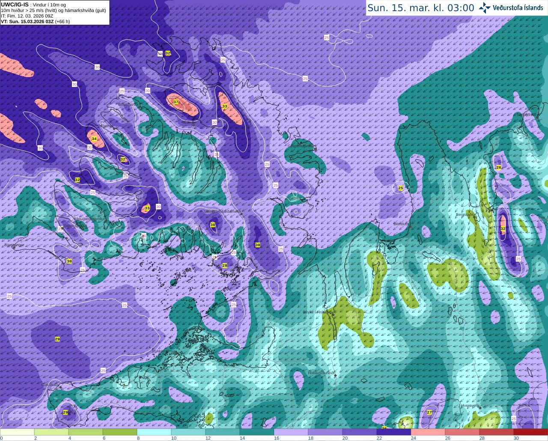
Task: Click the Bjargtangar station label
Action: tap(14, 245)
